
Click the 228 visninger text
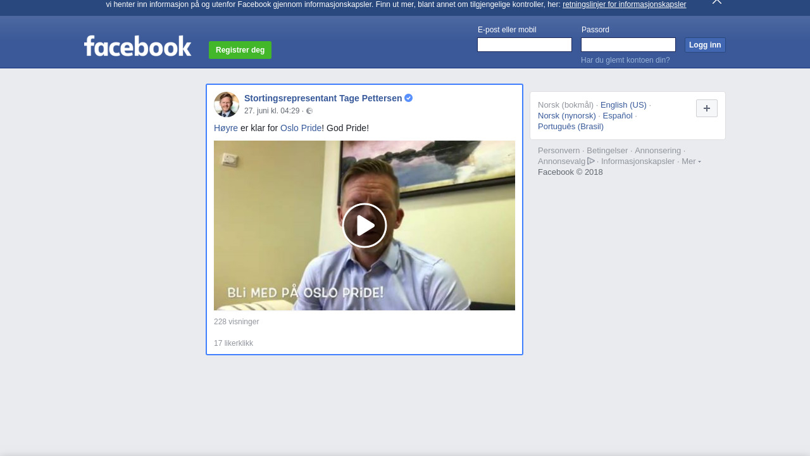236,322
